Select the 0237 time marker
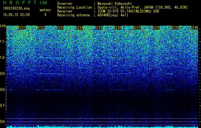Image resolution: width=201 pixels, height=128 pixels. click(x=137, y=28)
